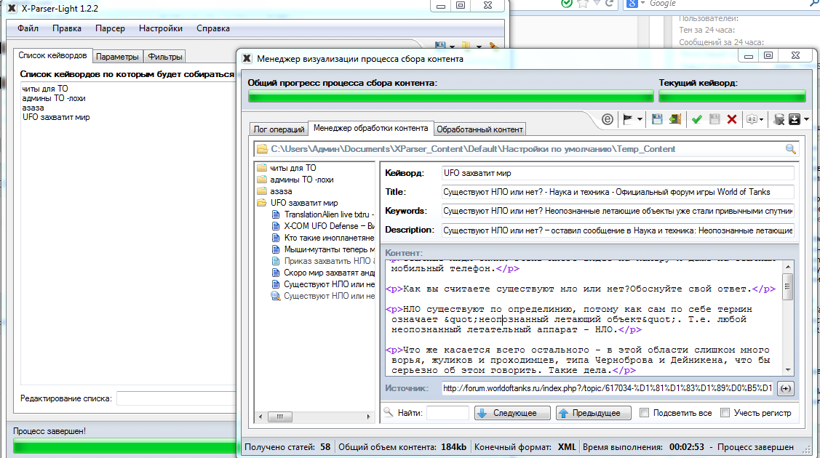
Task: Click the blue floppy disk save icon
Action: point(657,119)
